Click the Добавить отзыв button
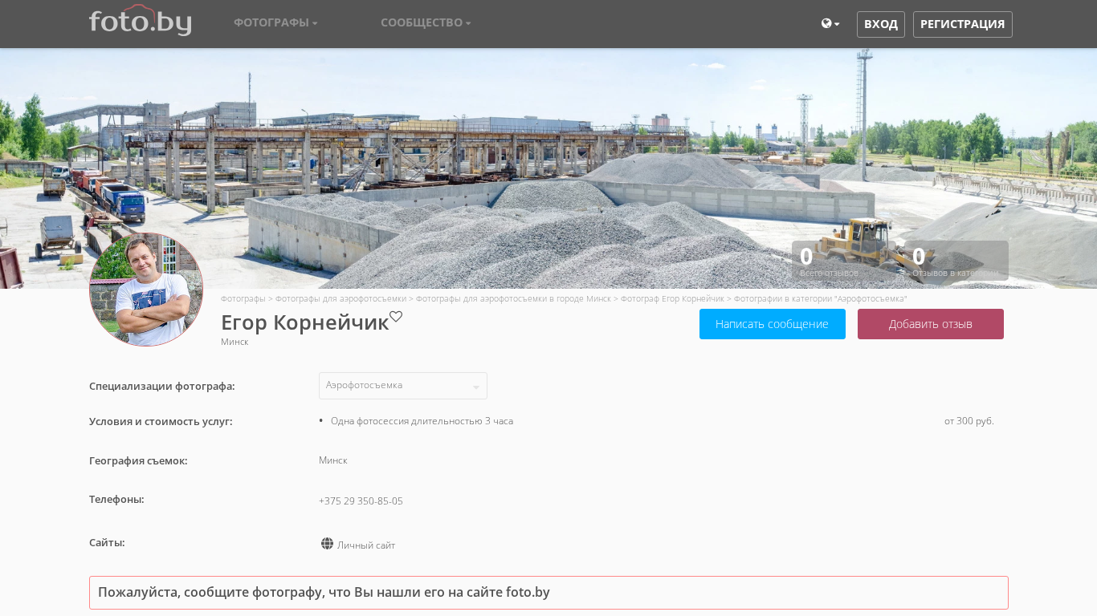This screenshot has height=616, width=1097. point(930,324)
